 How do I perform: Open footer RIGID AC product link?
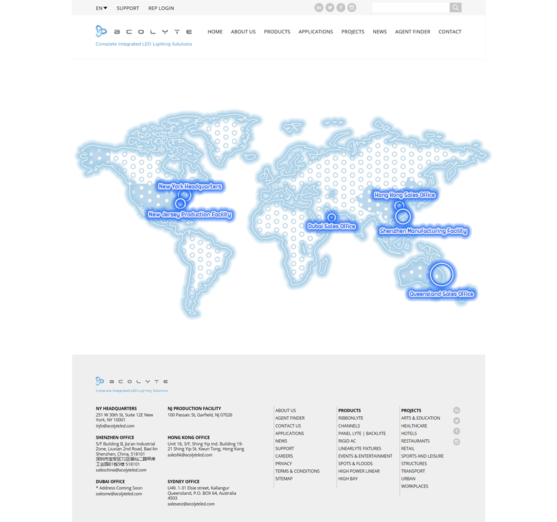click(x=347, y=441)
